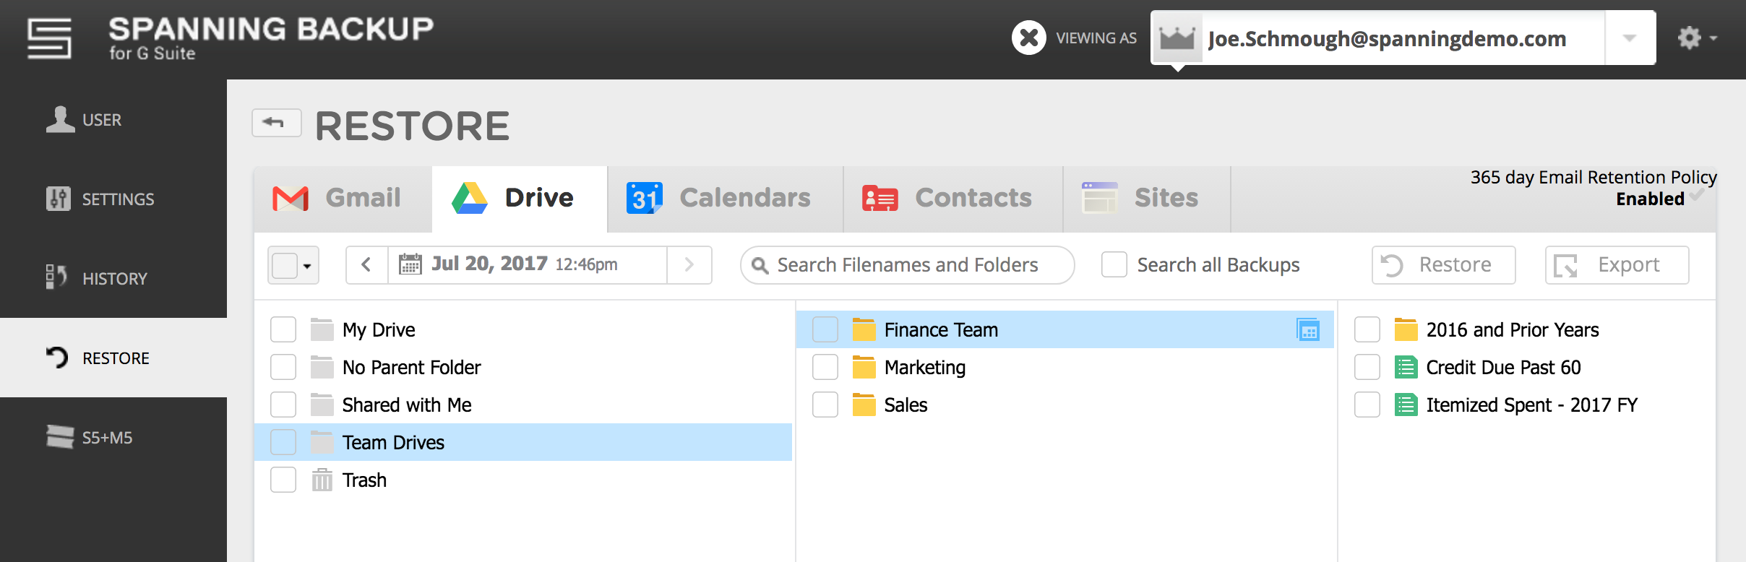Click the Spanning Backup logo icon

[49, 38]
